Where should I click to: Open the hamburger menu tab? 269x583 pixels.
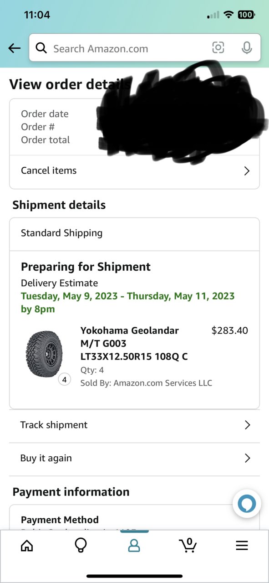coord(242,546)
